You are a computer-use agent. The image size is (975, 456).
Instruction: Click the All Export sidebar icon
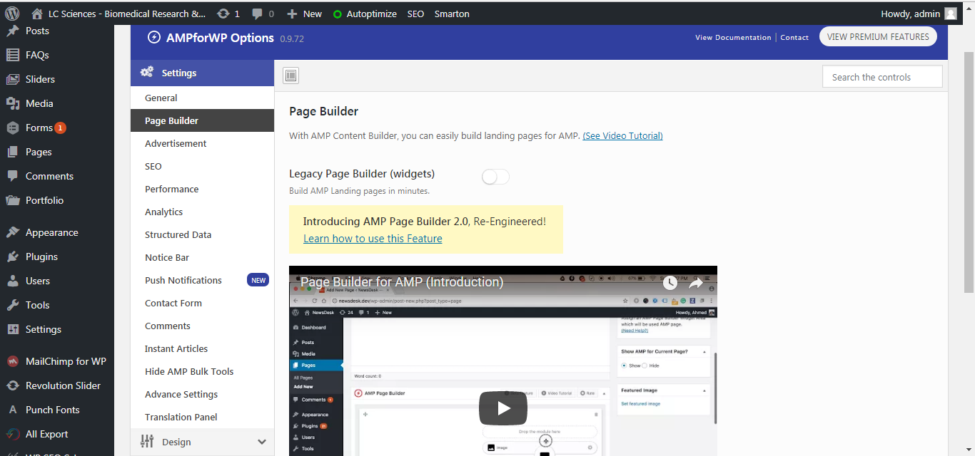[x=13, y=434]
